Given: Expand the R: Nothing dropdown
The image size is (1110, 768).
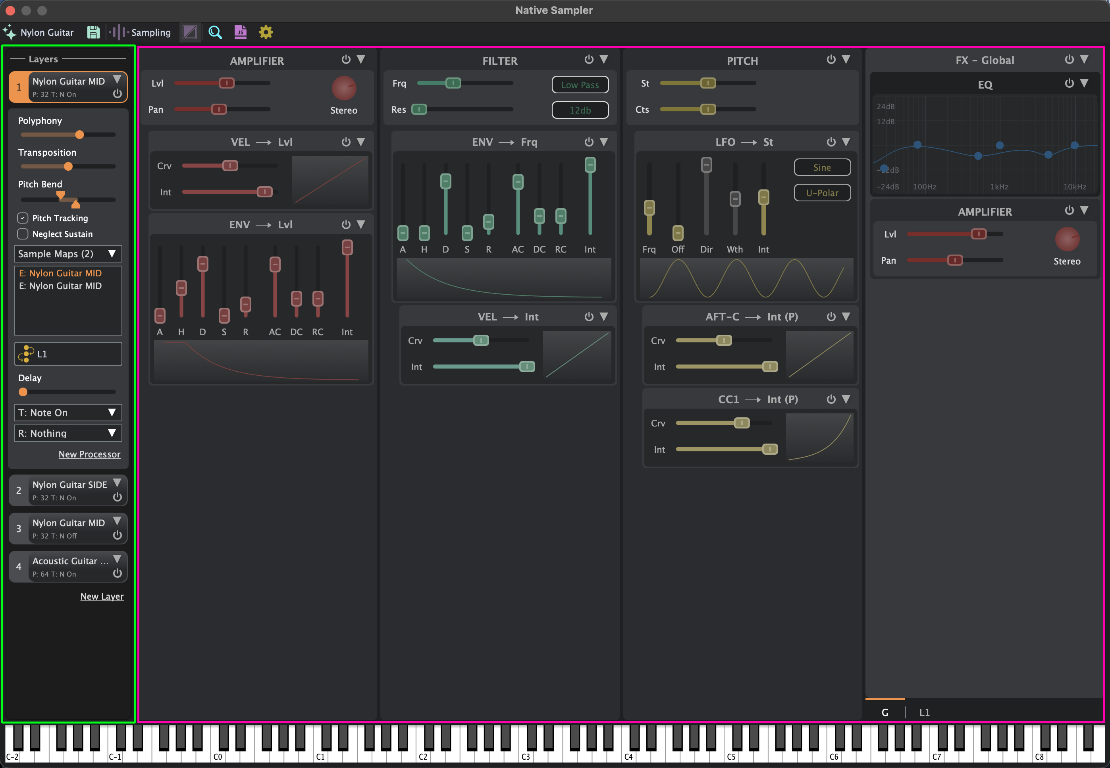Looking at the screenshot, I should tap(68, 433).
